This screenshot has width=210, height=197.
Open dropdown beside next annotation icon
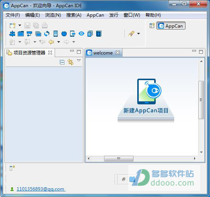[20, 42]
